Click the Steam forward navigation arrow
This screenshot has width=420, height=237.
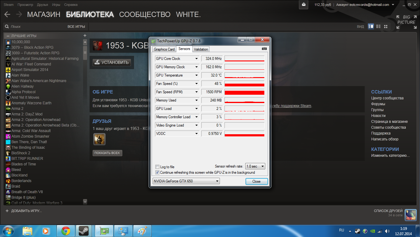tap(19, 14)
